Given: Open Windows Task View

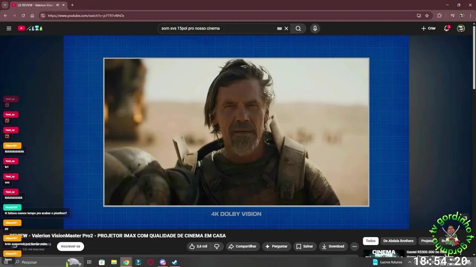Looking at the screenshot, I should click(x=89, y=262).
